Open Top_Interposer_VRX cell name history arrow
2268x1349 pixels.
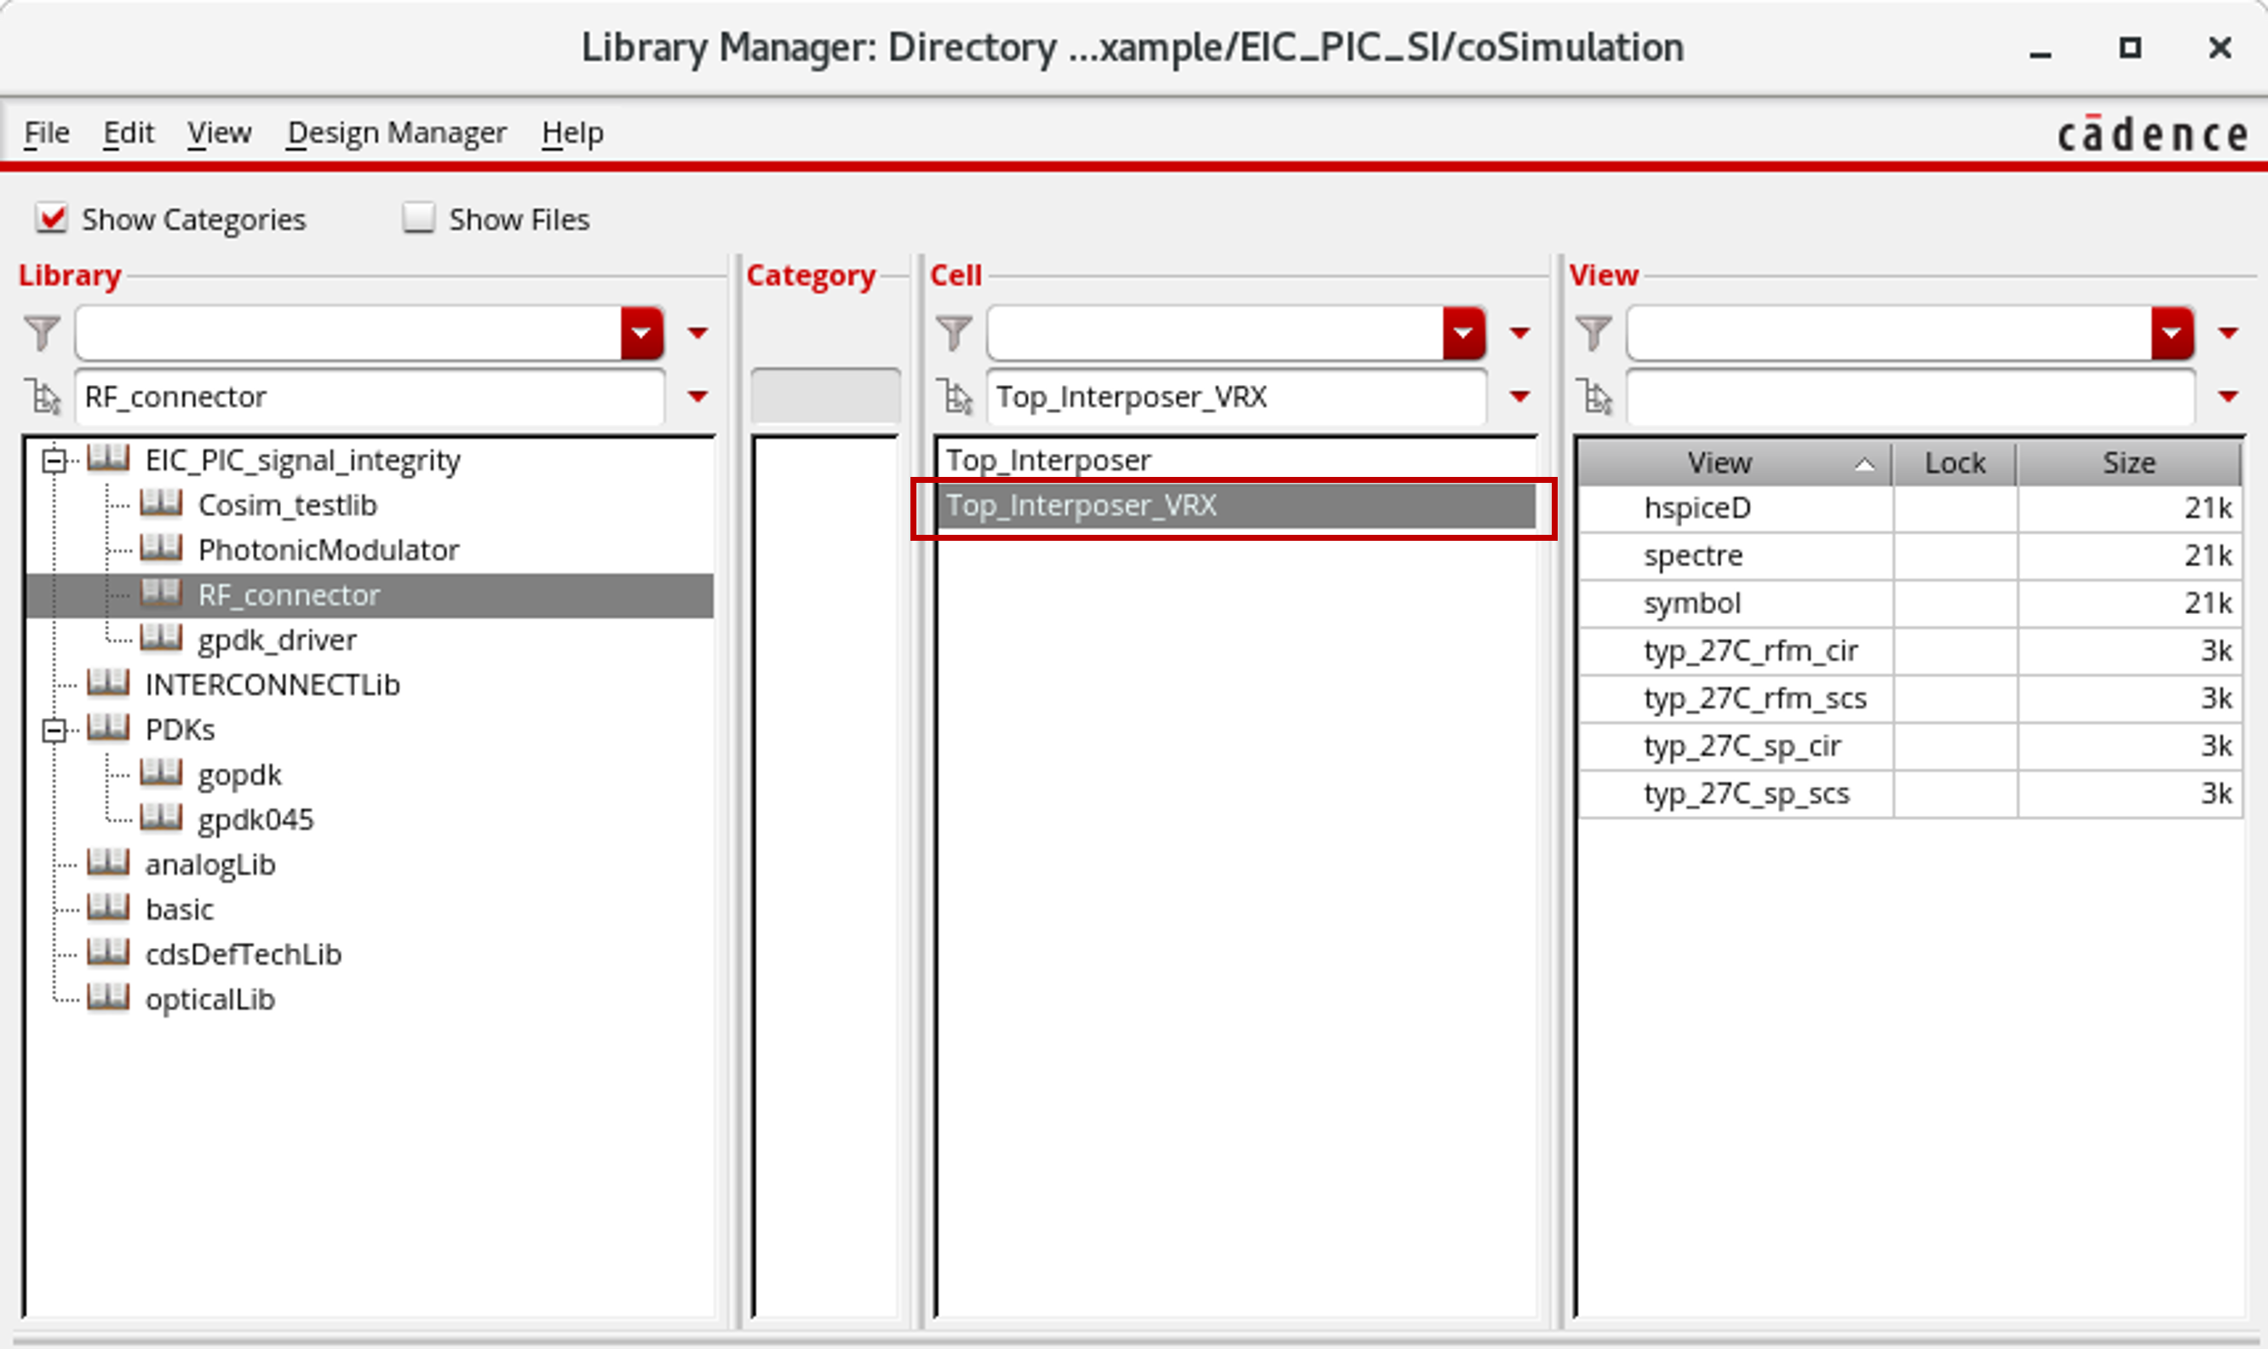1519,397
